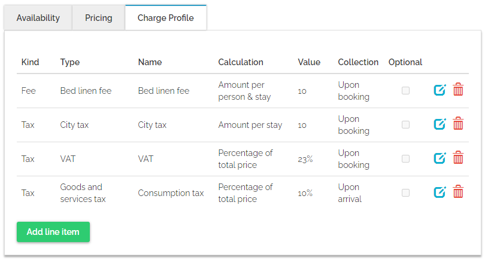Toggle Optional checkbox for City tax

pyautogui.click(x=405, y=125)
